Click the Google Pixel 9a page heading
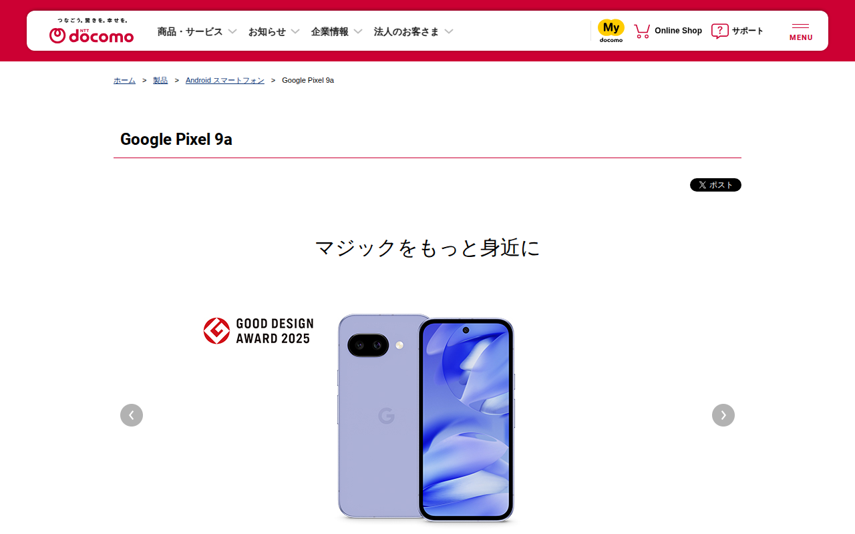855x534 pixels. [x=176, y=139]
